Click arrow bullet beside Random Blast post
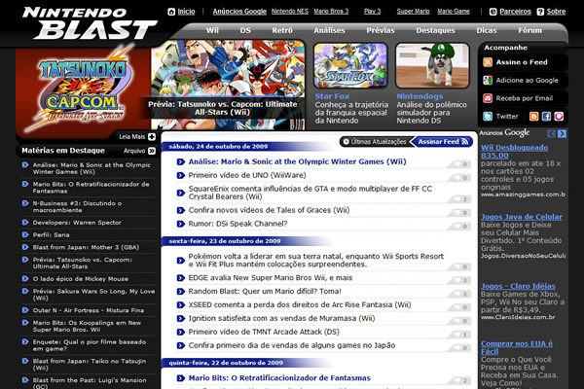Screen dimensions: 584x389 181,292
